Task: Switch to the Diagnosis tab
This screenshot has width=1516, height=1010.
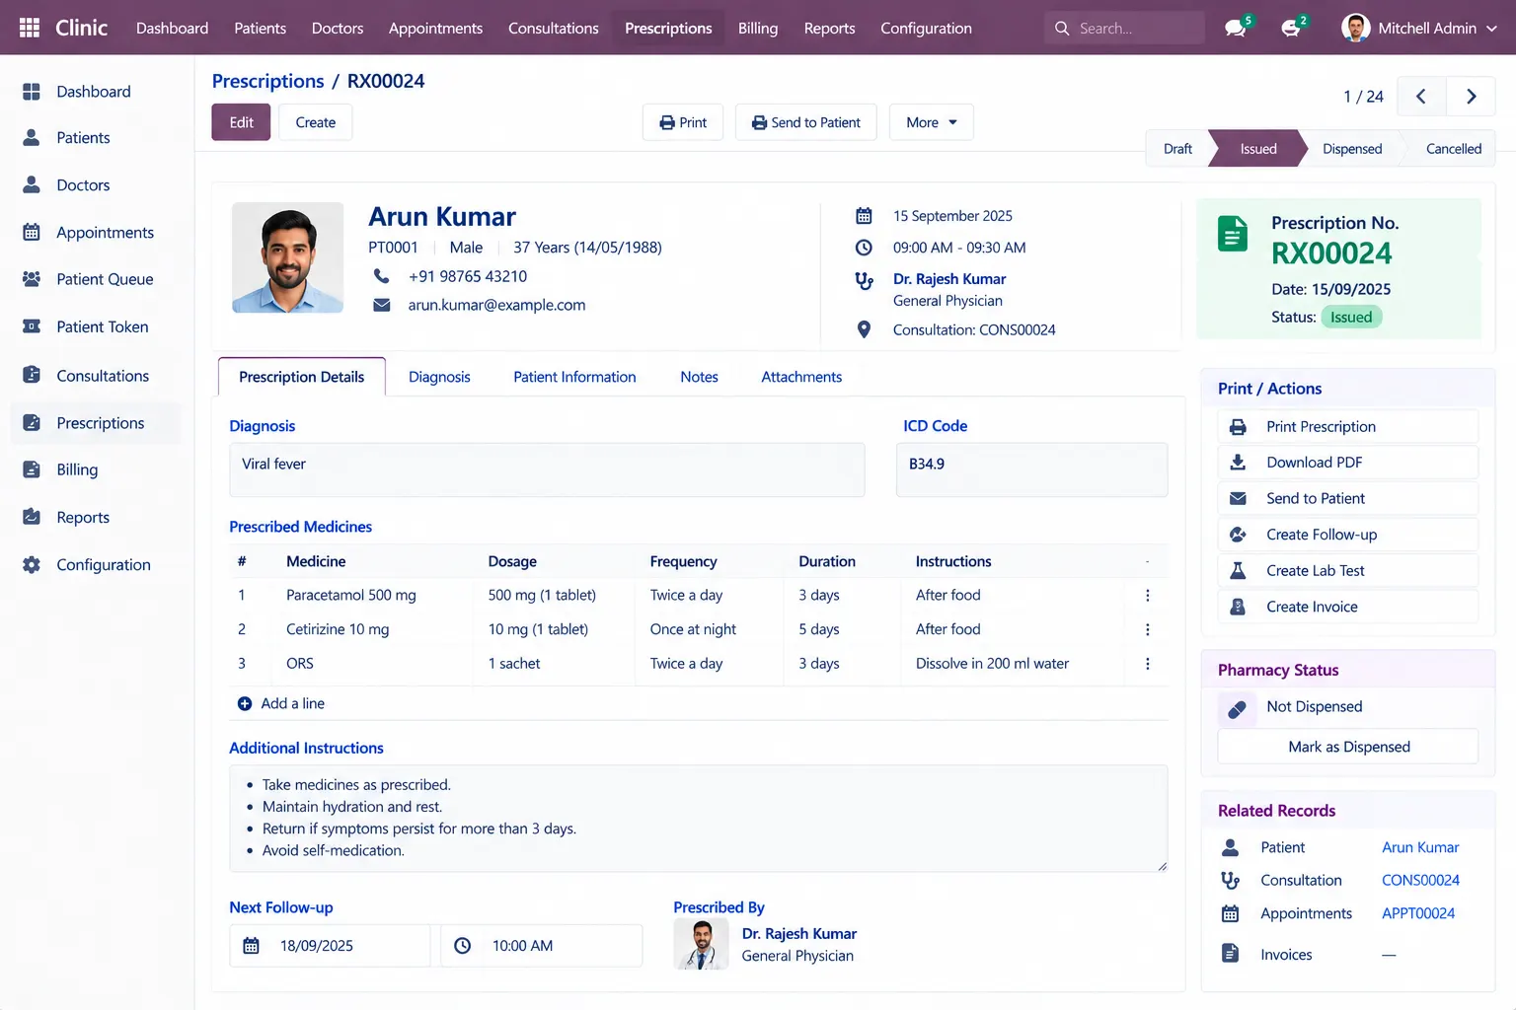Action: point(439,377)
